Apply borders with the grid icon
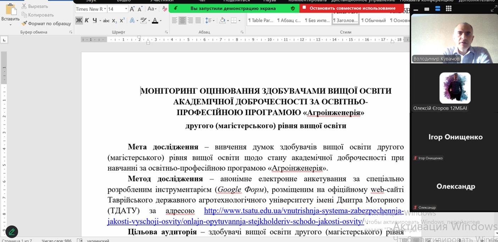498x242 pixels. coord(234,21)
